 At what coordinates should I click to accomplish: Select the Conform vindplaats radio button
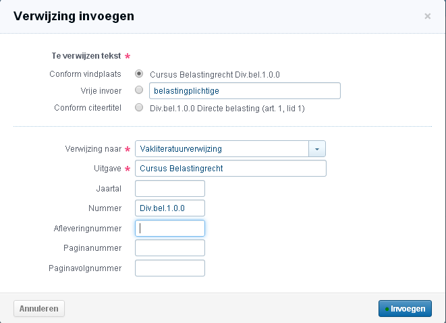click(x=139, y=74)
